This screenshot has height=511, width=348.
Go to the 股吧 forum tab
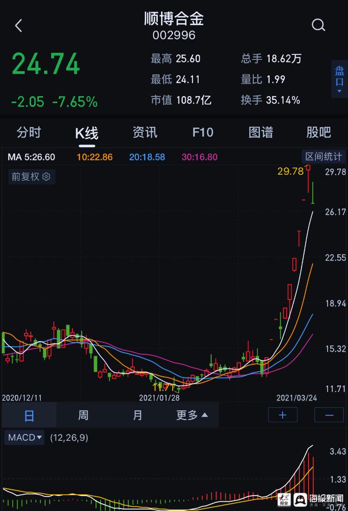pyautogui.click(x=319, y=132)
